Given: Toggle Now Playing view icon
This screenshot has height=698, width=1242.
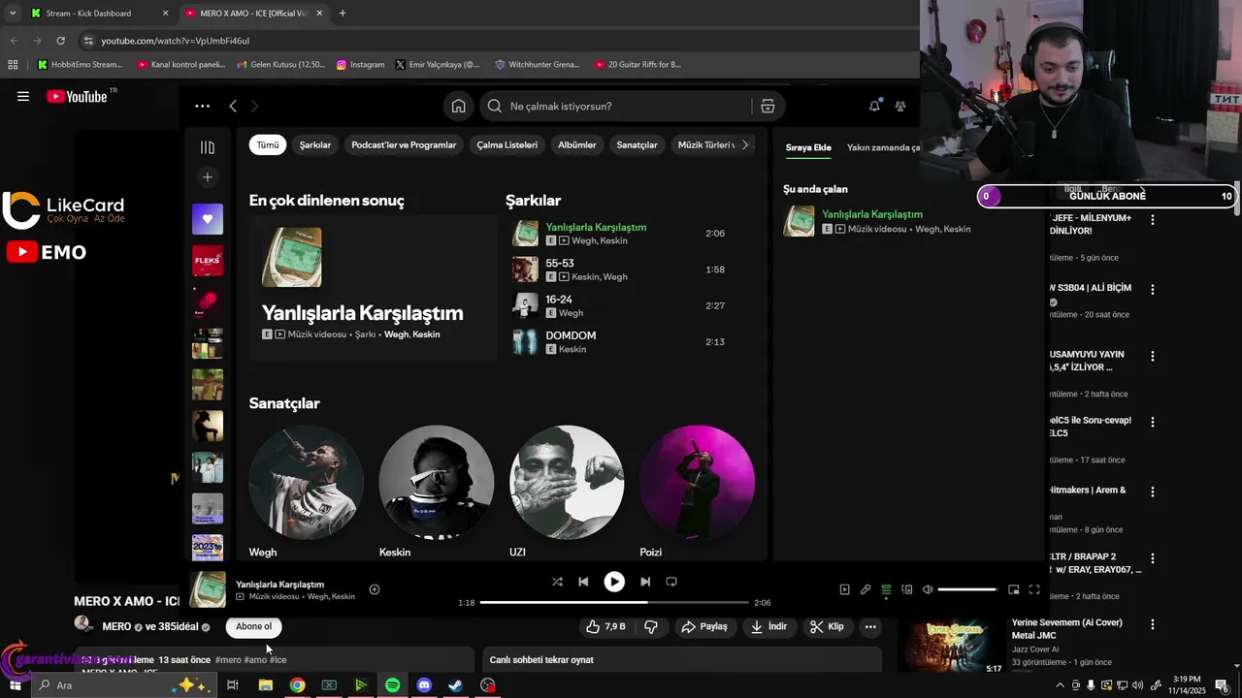Looking at the screenshot, I should (844, 589).
